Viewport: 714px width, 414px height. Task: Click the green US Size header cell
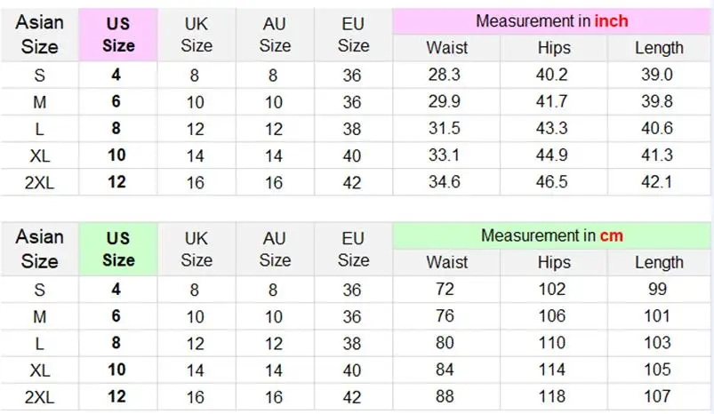(x=118, y=250)
